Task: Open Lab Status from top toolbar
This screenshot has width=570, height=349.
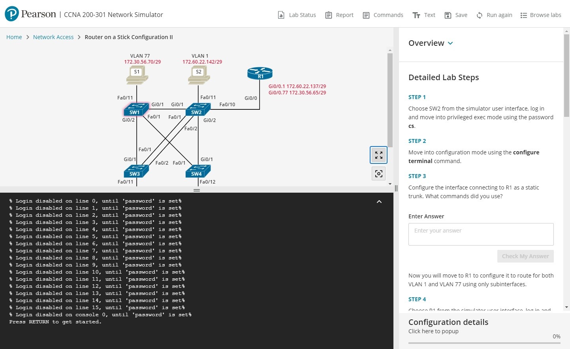Action: [297, 15]
